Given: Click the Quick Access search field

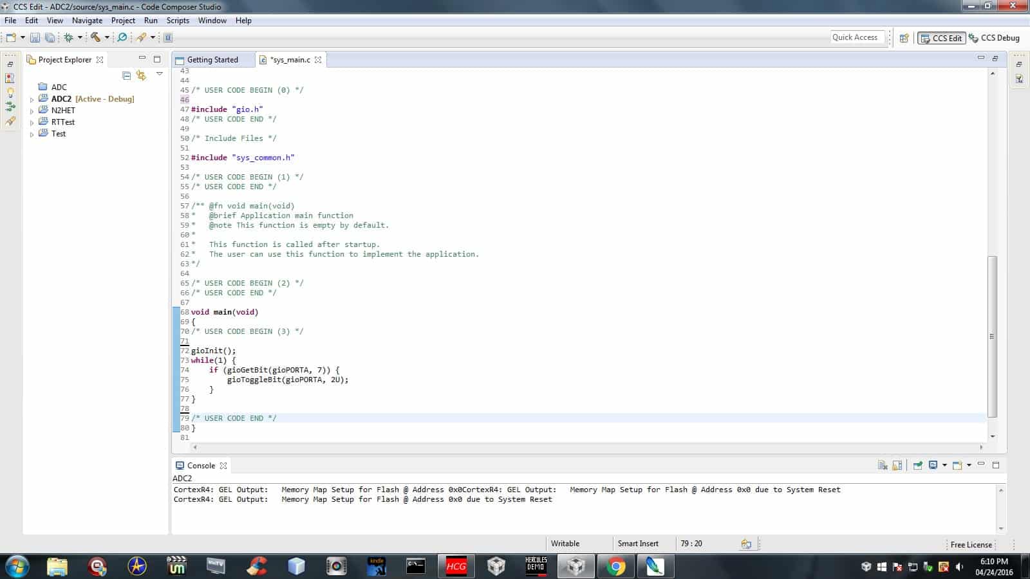Looking at the screenshot, I should (x=857, y=37).
